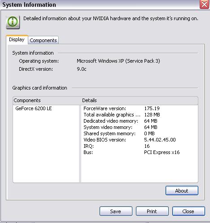
Task: Select the Shared system memory row
Action: (140, 133)
